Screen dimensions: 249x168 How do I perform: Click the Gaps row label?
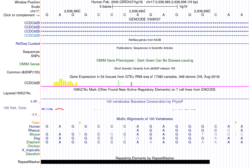point(36,122)
